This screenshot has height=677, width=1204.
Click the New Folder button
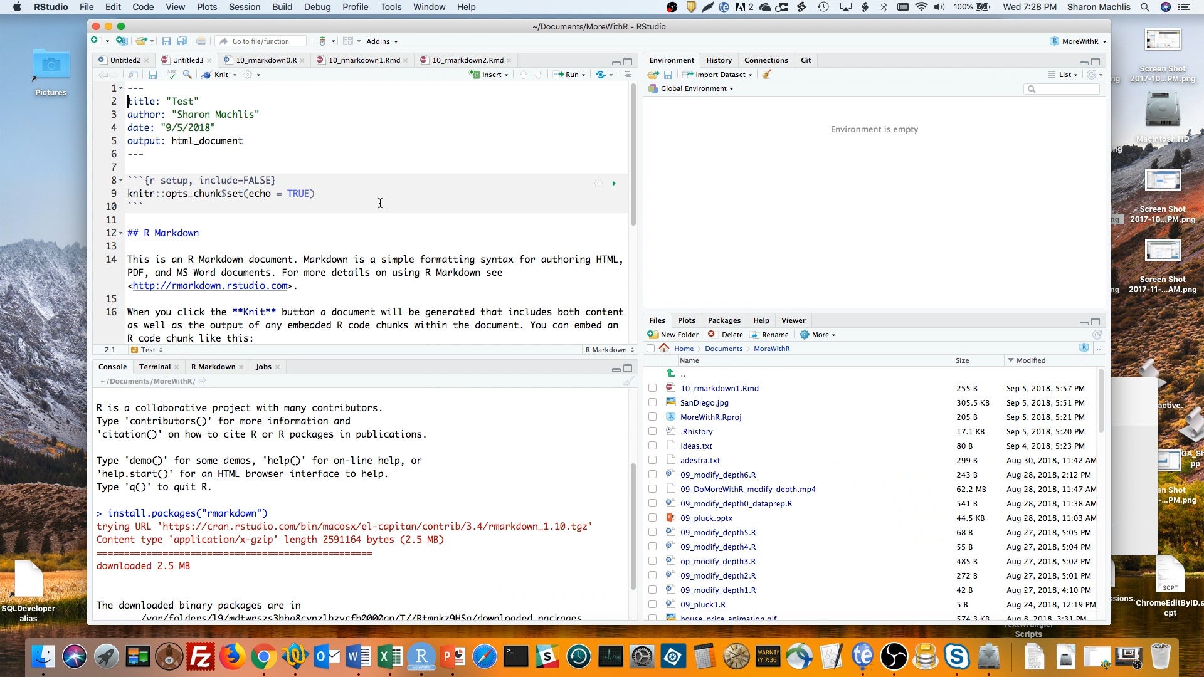pyautogui.click(x=673, y=335)
